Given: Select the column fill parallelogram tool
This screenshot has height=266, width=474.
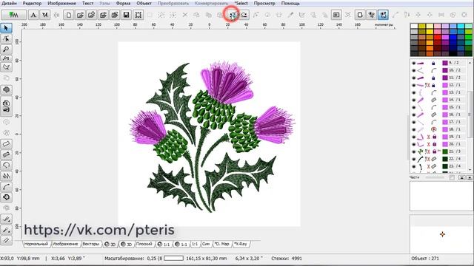Looking at the screenshot, I should [x=7, y=144].
